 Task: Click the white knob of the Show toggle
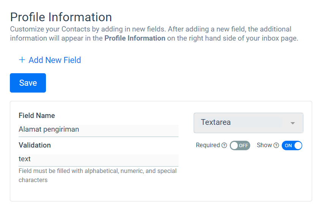[x=298, y=145]
